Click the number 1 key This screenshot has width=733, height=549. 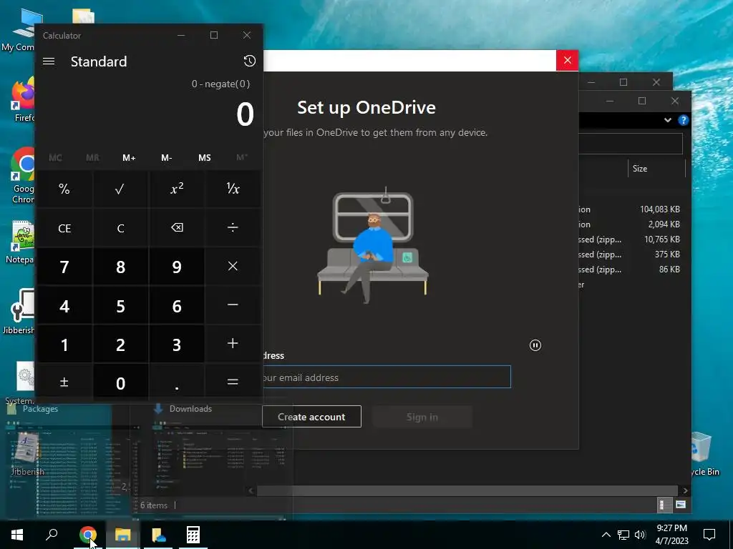click(x=64, y=344)
